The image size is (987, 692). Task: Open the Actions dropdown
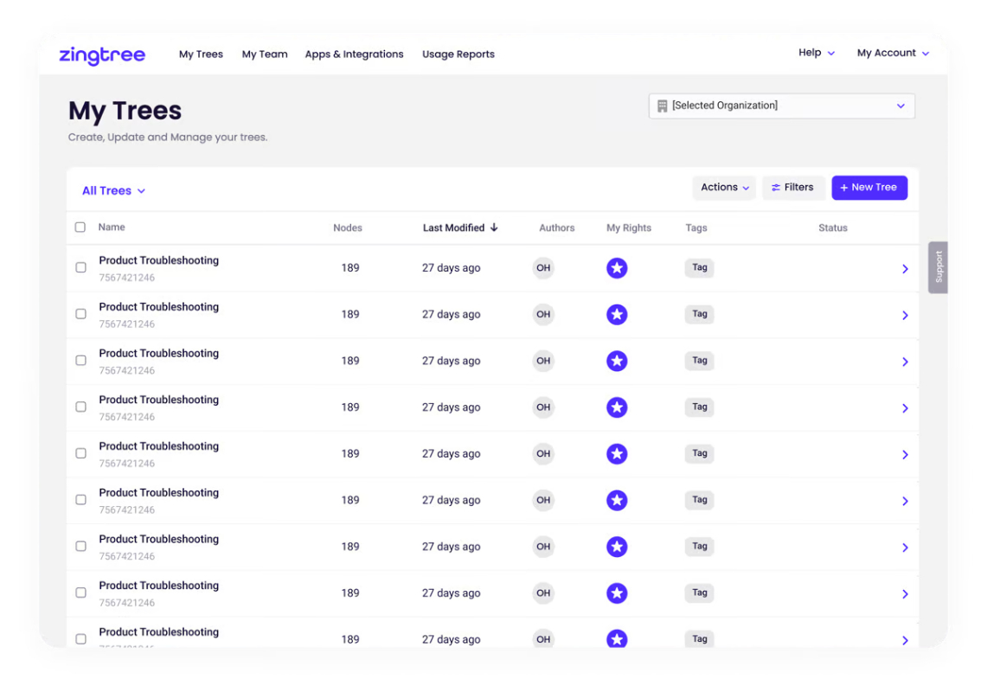click(724, 188)
